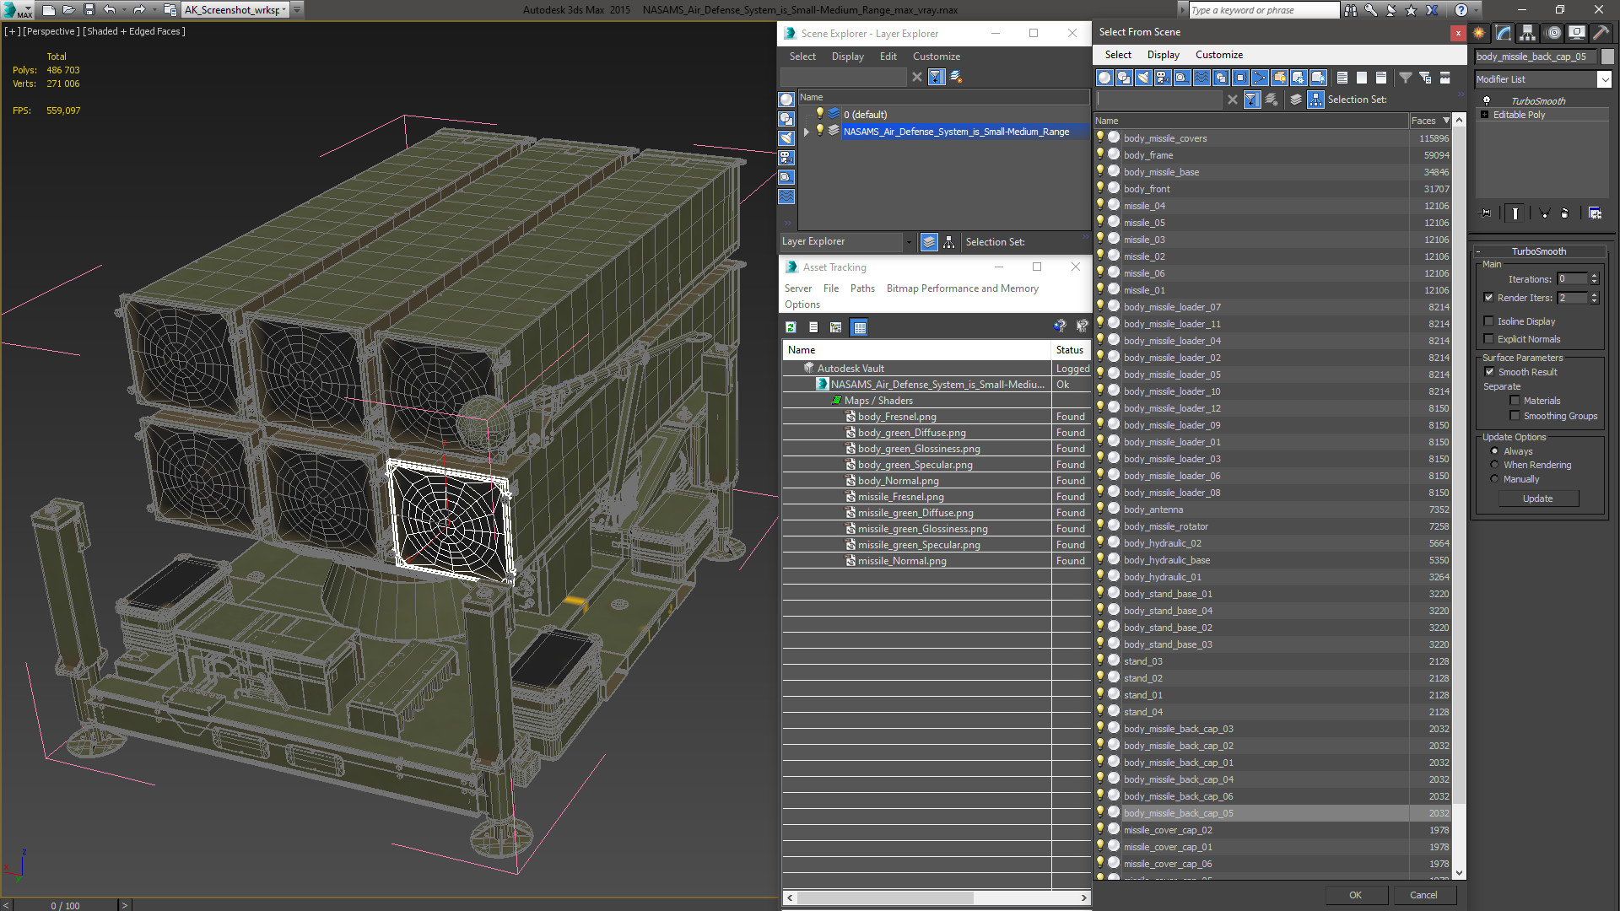
Task: Click OK in Select From Scene dialog
Action: coord(1355,895)
